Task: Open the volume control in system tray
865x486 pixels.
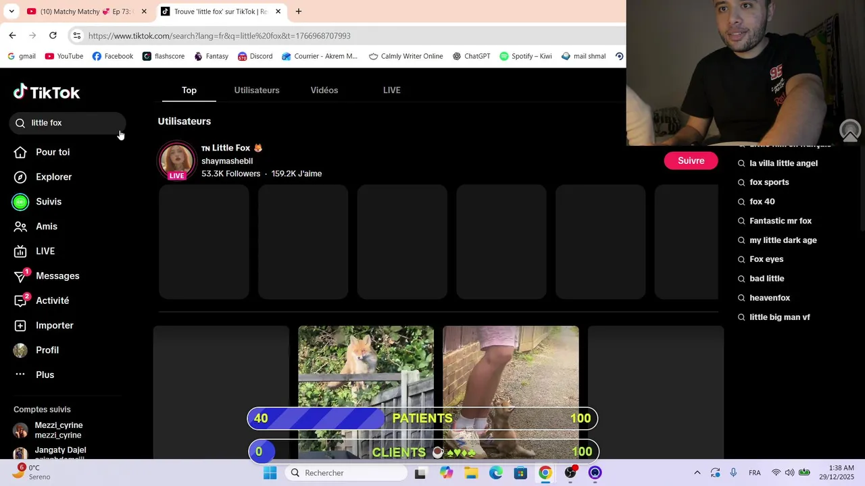Action: [789, 473]
